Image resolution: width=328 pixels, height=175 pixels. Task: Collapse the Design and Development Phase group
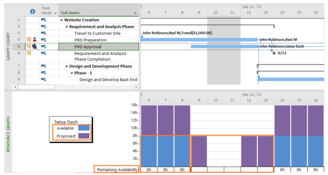(67, 66)
